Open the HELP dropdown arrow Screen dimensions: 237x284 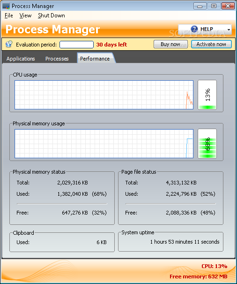click(x=229, y=30)
